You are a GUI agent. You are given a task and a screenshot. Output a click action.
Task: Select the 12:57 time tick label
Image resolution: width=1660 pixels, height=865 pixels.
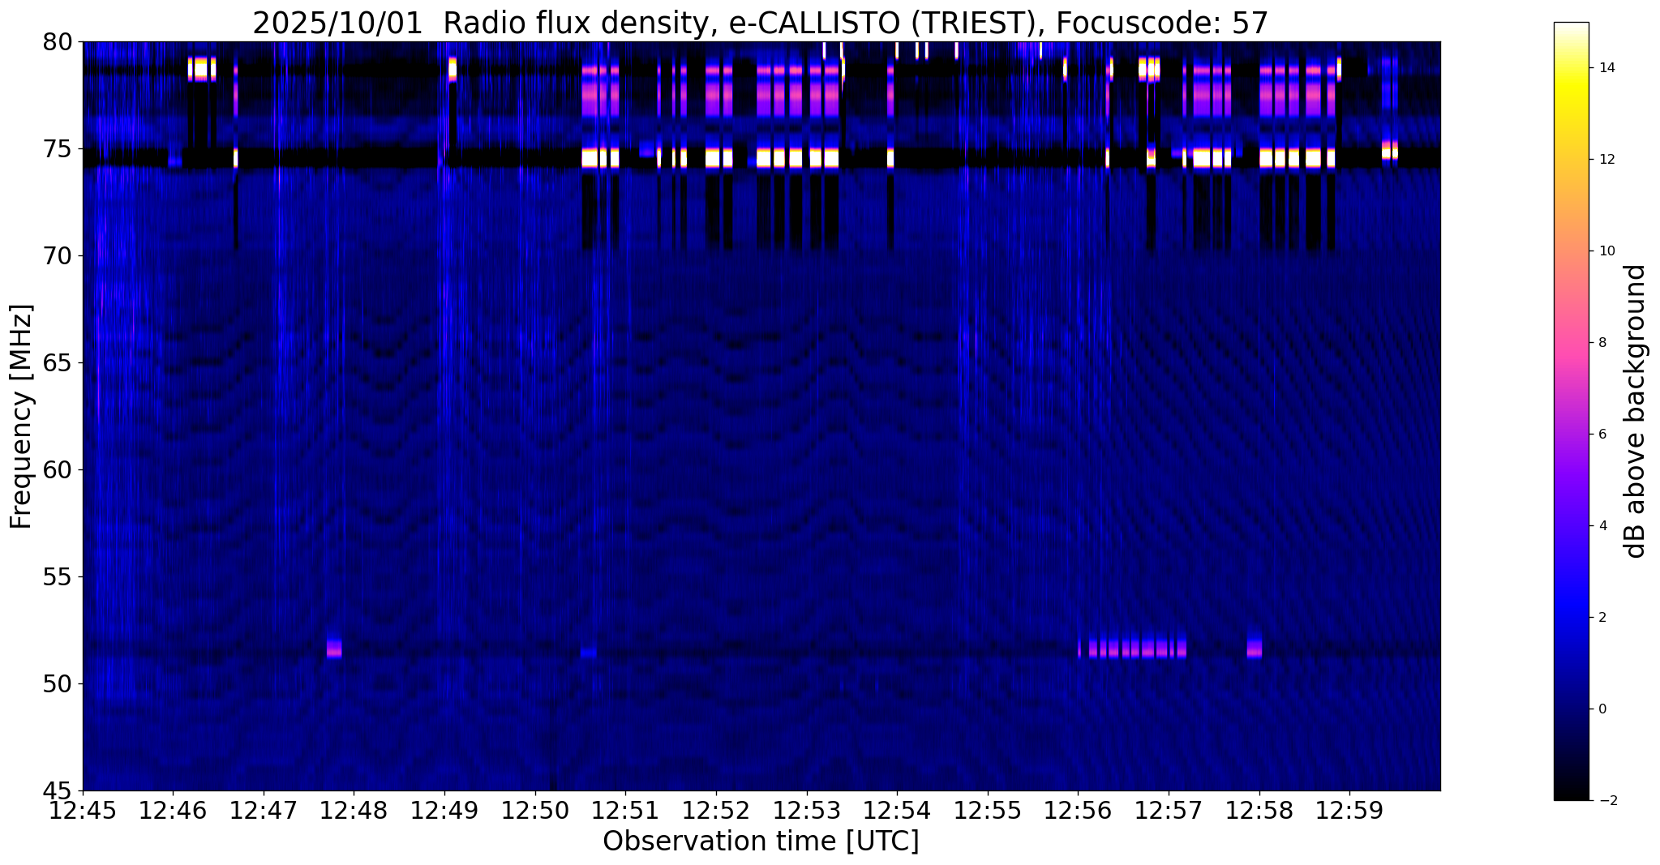(x=1169, y=811)
